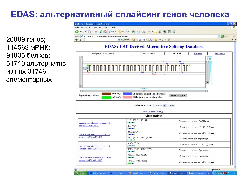Image resolution: width=240 pixels, height=180 pixels.
Task: Open the Сервис menu
Action: point(106,27)
